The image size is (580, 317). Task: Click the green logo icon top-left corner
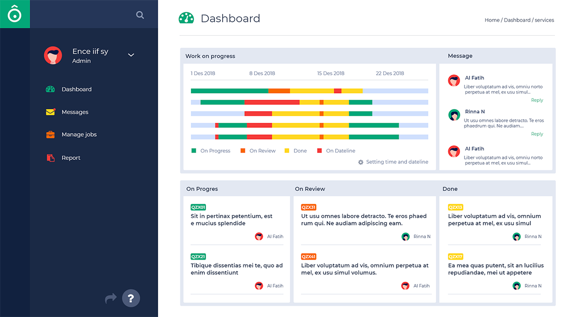(14, 13)
